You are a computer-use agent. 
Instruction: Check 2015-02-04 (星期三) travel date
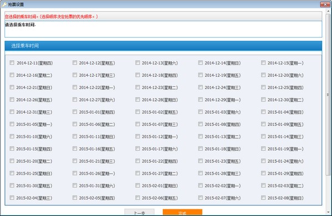click(x=12, y=198)
